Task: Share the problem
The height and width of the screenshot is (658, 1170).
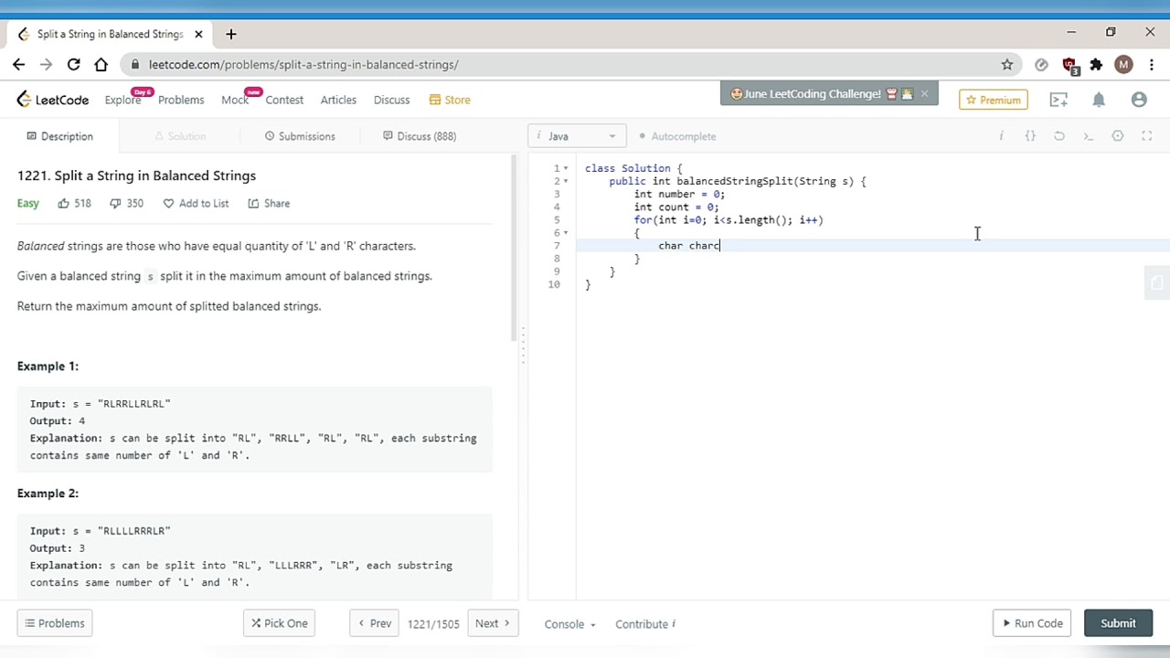Action: point(269,203)
